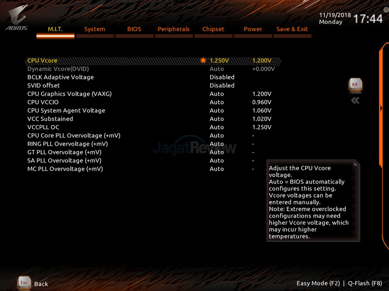Switch to Easy Mode (F2)

318,283
